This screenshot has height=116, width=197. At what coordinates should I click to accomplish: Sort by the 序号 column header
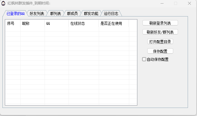13,23
